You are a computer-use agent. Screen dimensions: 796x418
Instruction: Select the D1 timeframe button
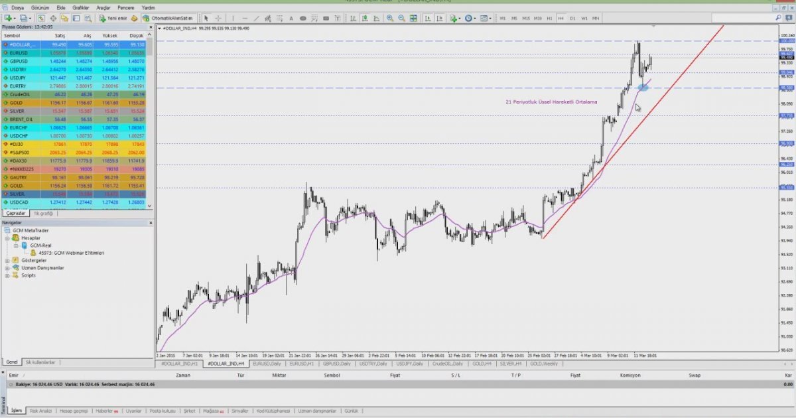tap(572, 19)
